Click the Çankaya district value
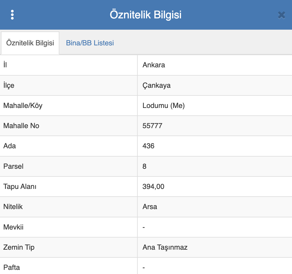292x274 pixels. 156,85
